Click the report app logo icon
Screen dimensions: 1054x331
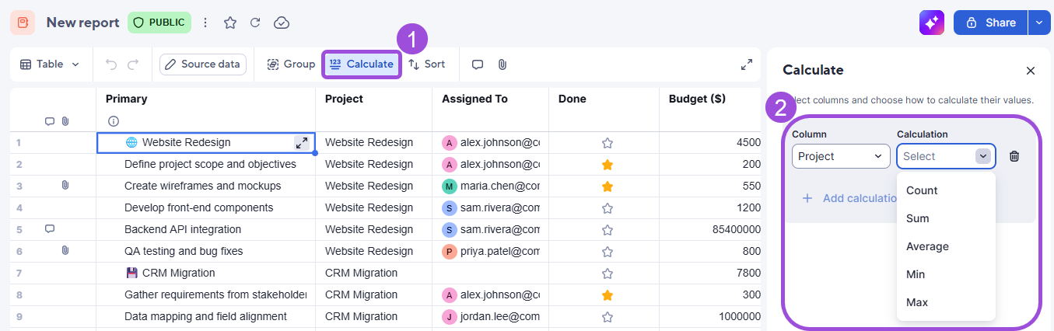[23, 23]
